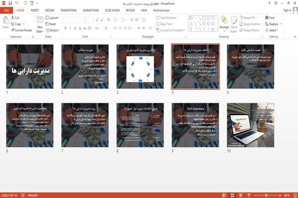Click the Copy command
Viewport: 298px width, 198px height.
pos(16,24)
